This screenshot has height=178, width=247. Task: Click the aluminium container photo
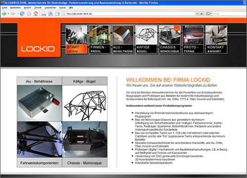[40, 103]
